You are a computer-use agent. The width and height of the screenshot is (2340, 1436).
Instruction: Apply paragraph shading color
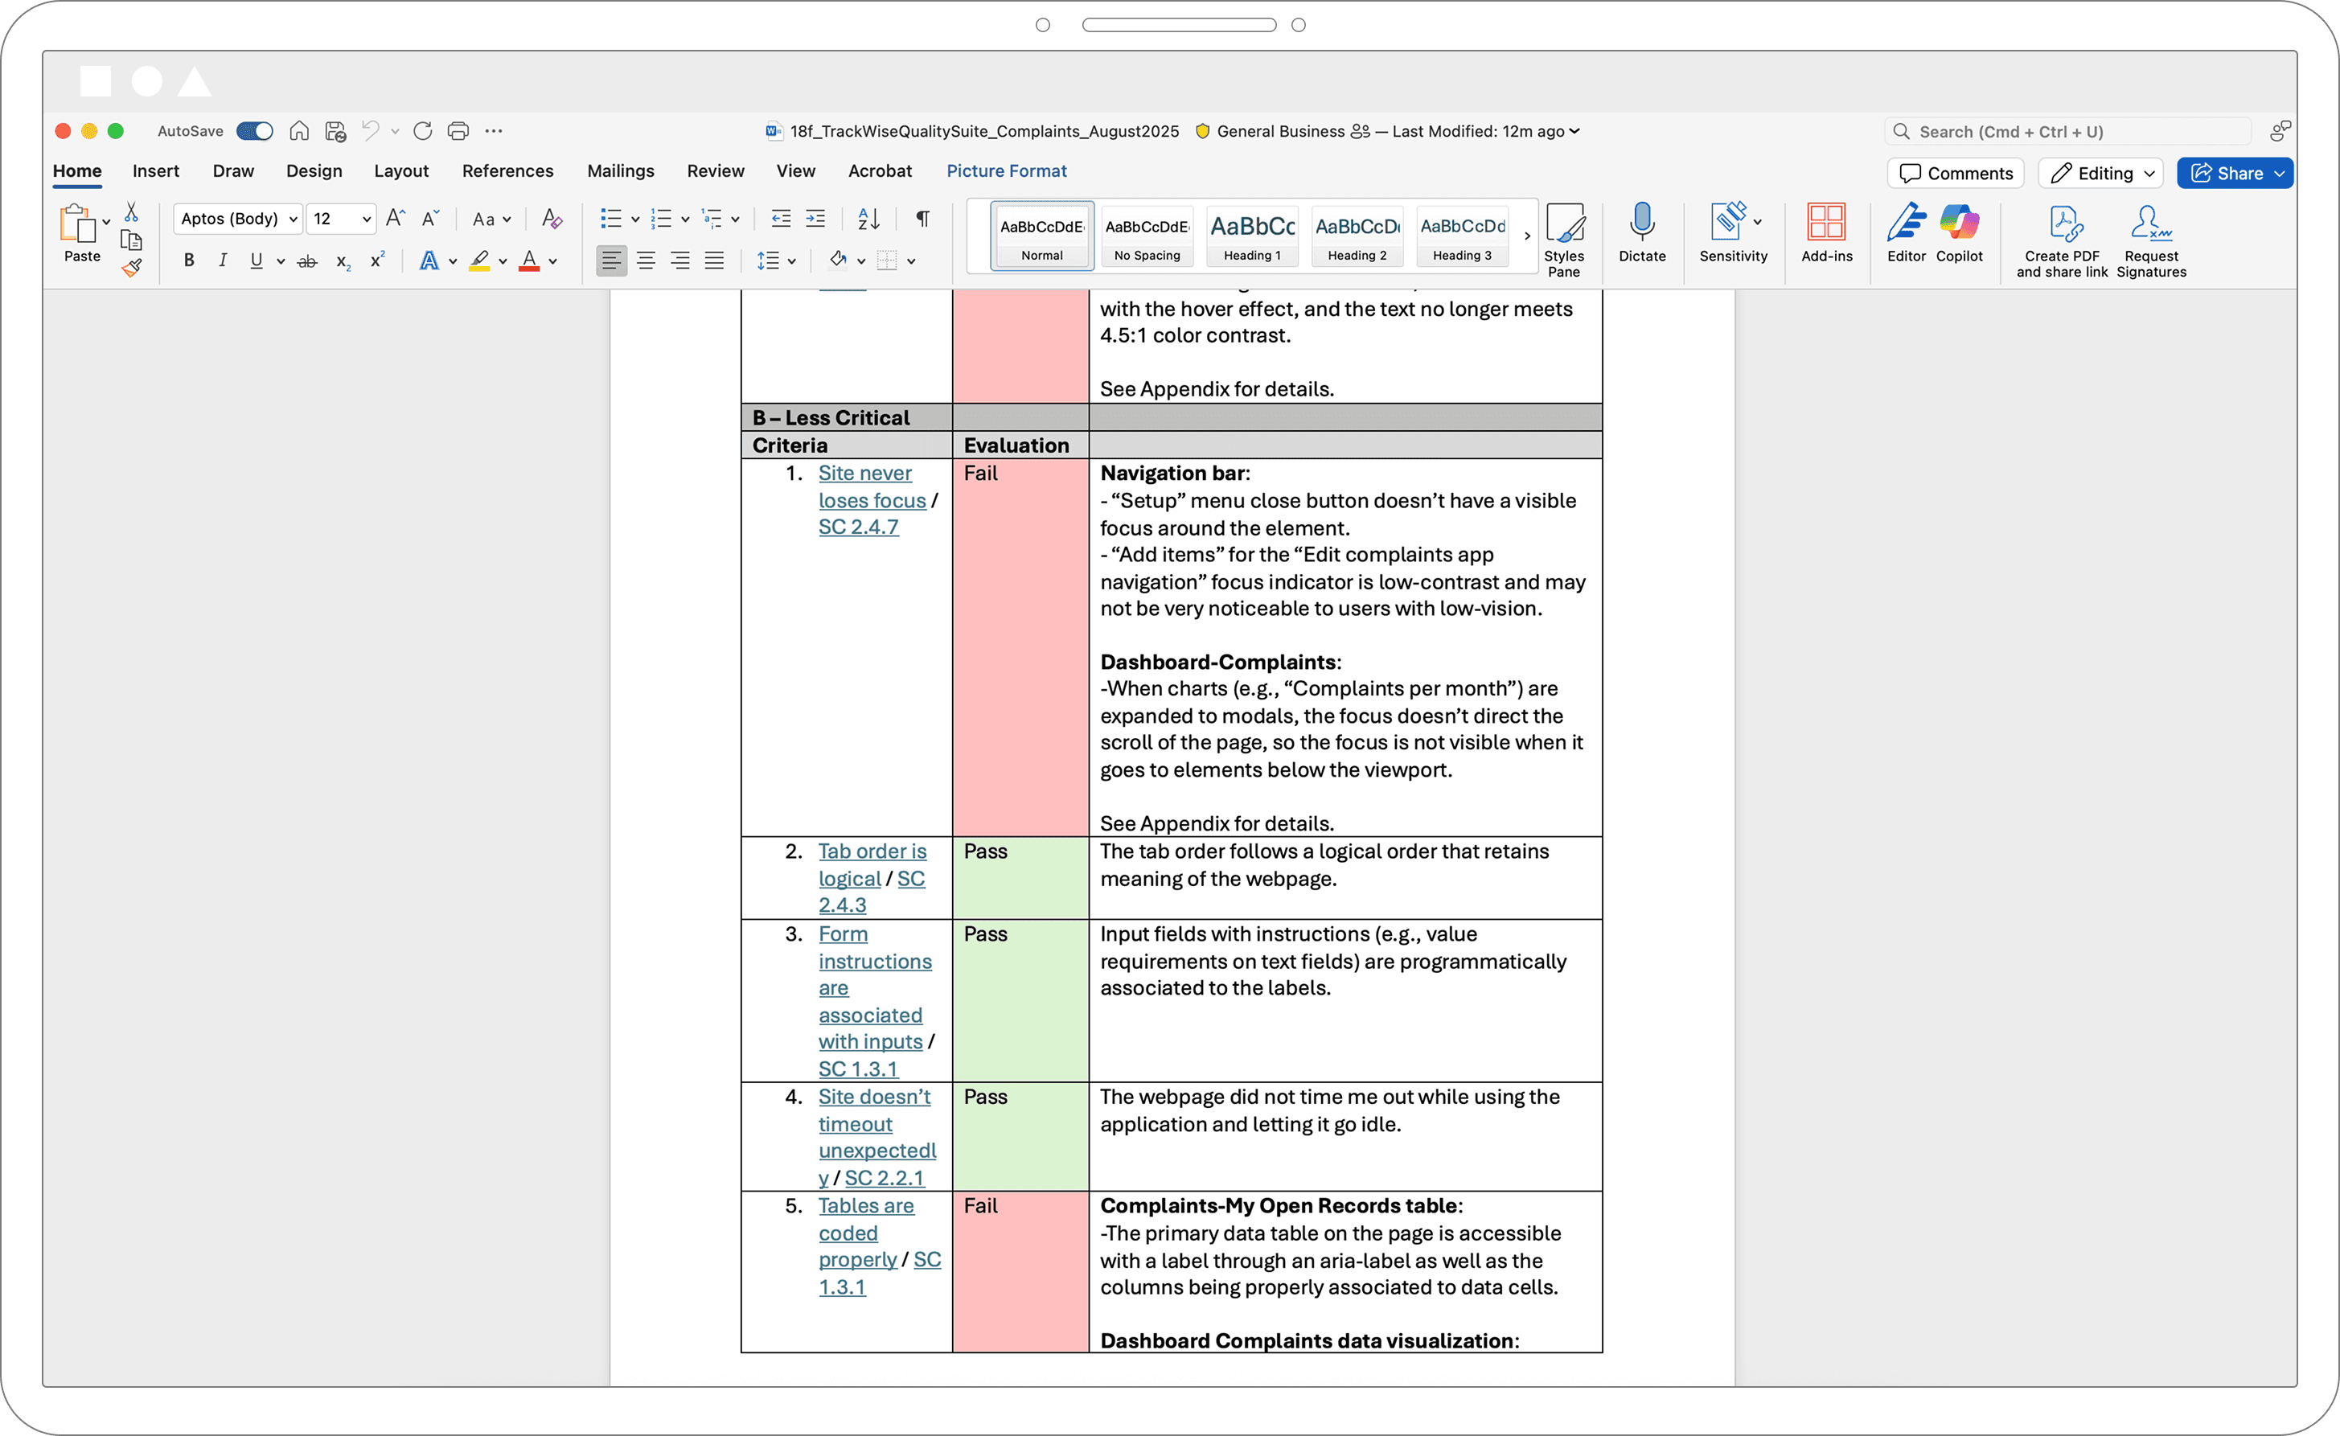(x=838, y=261)
